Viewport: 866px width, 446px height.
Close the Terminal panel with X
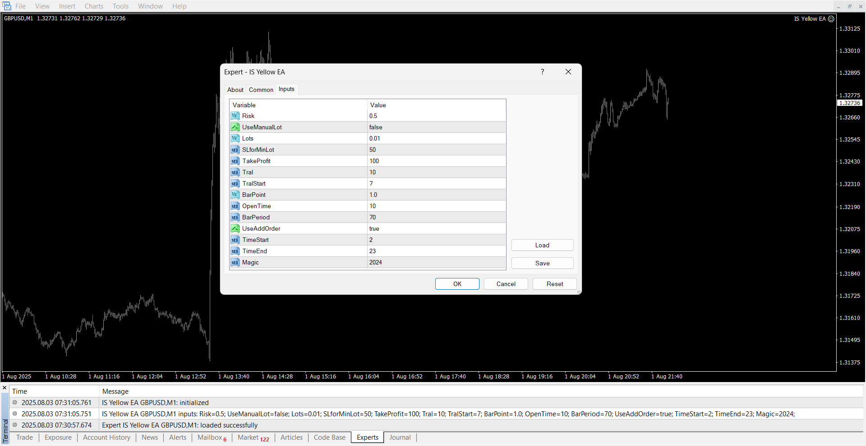tap(5, 388)
